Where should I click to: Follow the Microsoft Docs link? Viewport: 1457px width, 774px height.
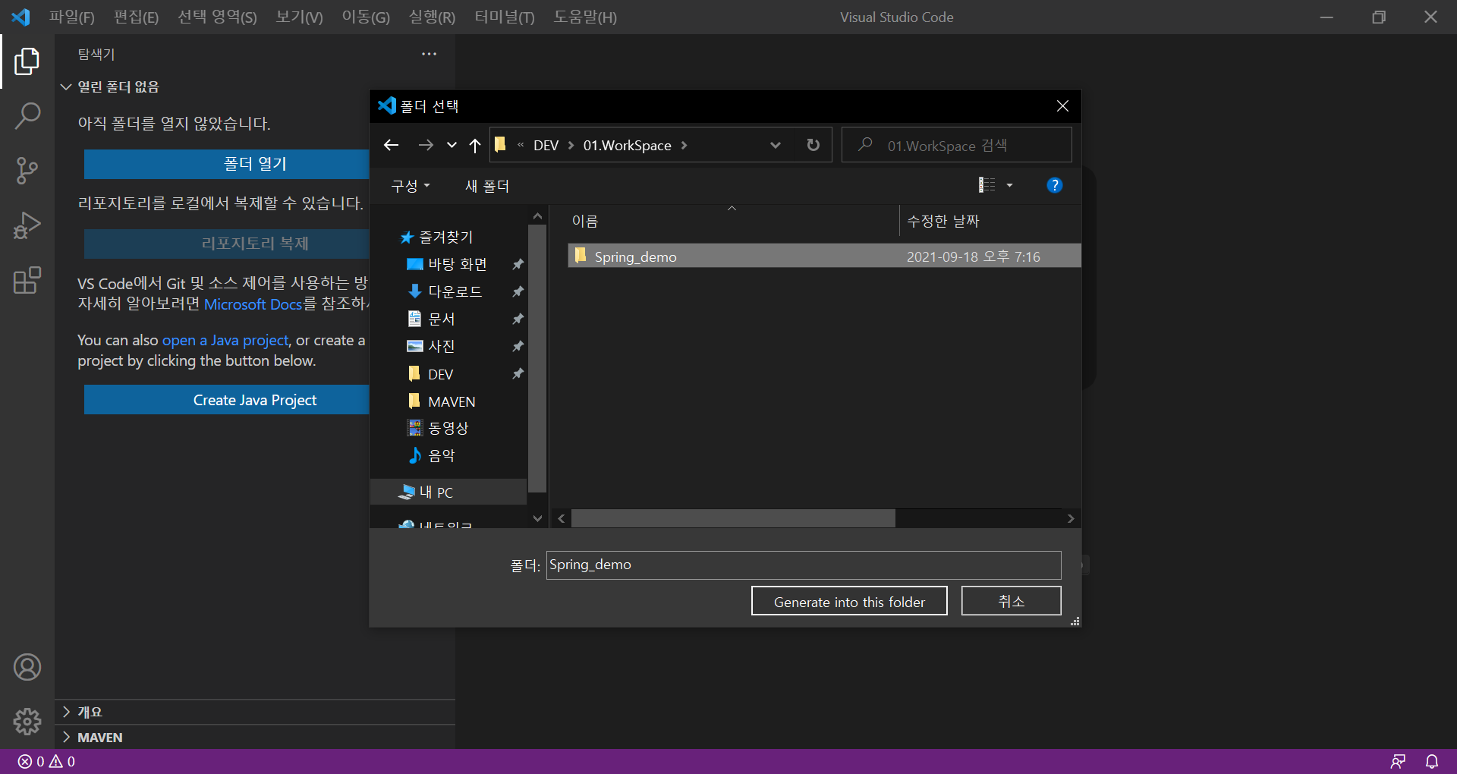point(253,304)
